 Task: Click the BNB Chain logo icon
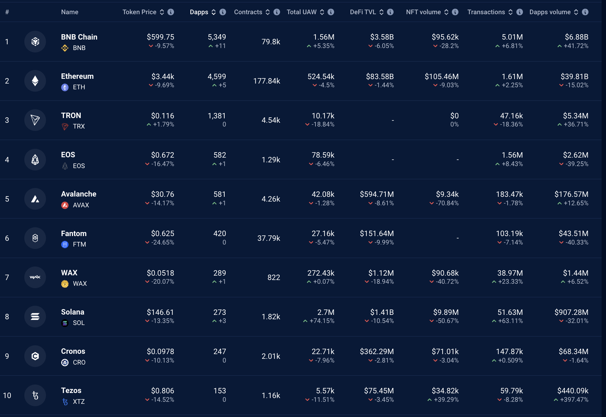[x=35, y=42]
